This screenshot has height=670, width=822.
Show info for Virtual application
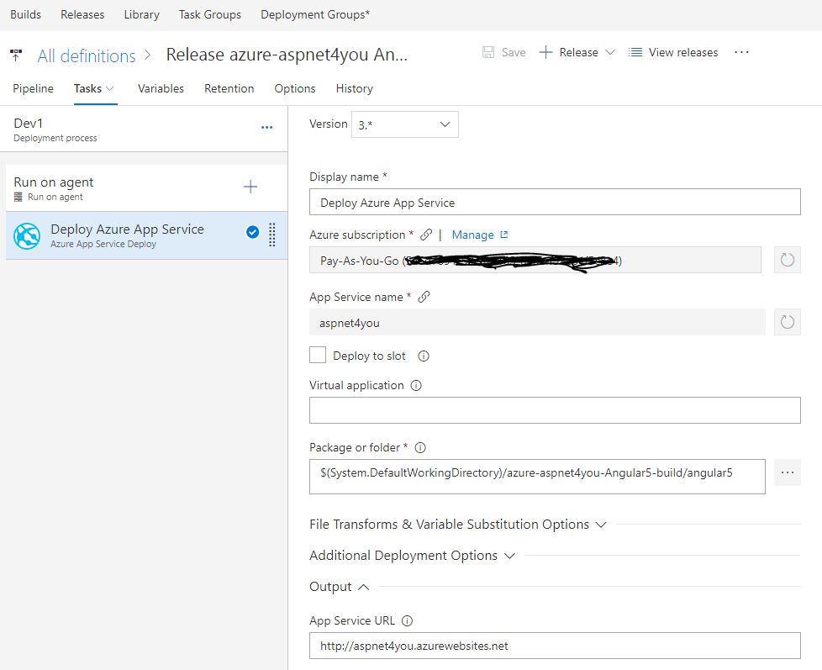pyautogui.click(x=416, y=385)
